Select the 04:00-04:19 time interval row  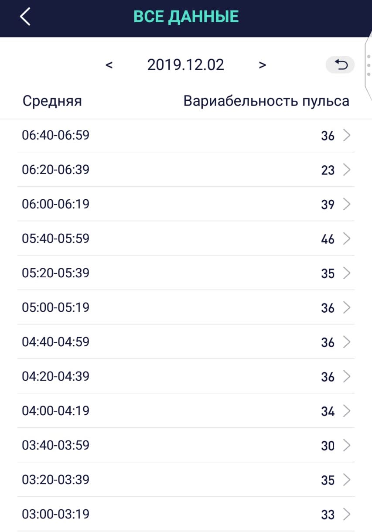click(186, 411)
